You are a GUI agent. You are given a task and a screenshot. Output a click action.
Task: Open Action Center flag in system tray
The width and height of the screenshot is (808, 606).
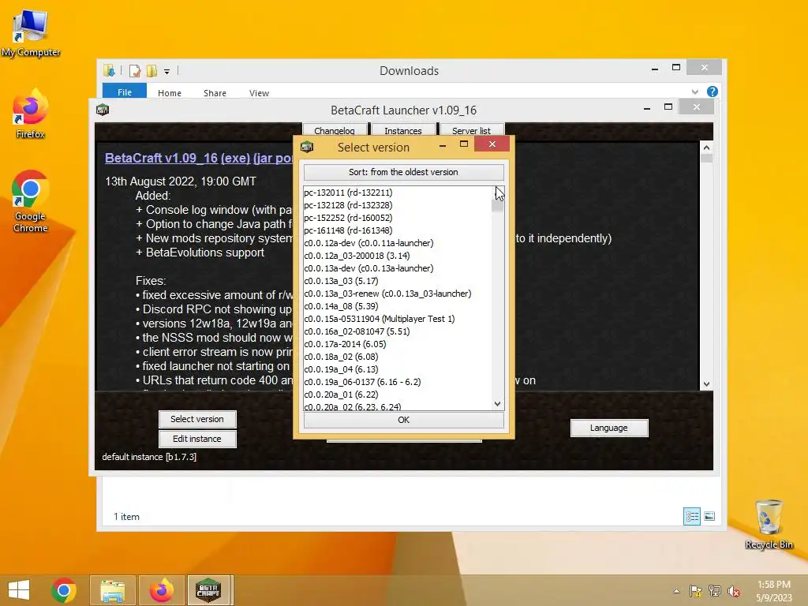click(695, 591)
